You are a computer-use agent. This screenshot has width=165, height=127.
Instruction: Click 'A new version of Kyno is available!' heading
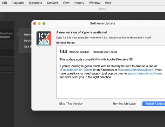(82, 32)
